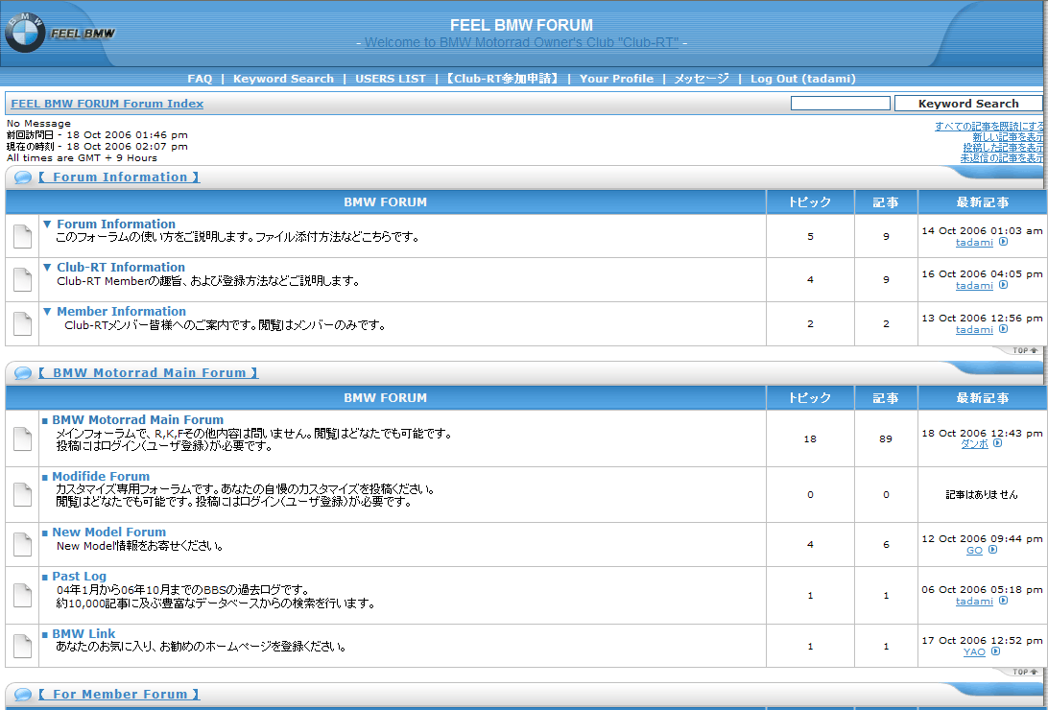This screenshot has height=710, width=1048.
Task: Open the Club-RT Information forum
Action: coord(120,267)
